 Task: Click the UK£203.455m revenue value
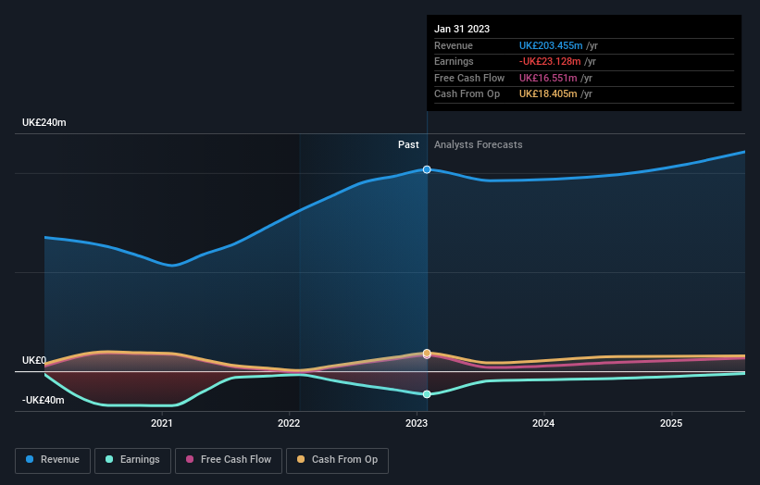(551, 45)
